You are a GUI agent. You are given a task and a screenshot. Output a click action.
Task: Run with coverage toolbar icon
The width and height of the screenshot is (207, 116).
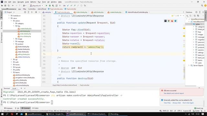[53, 6]
